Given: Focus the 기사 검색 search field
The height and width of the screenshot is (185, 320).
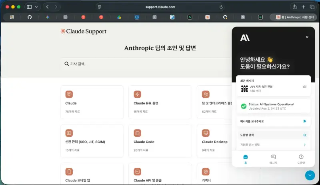Looking at the screenshot, I should point(147,64).
